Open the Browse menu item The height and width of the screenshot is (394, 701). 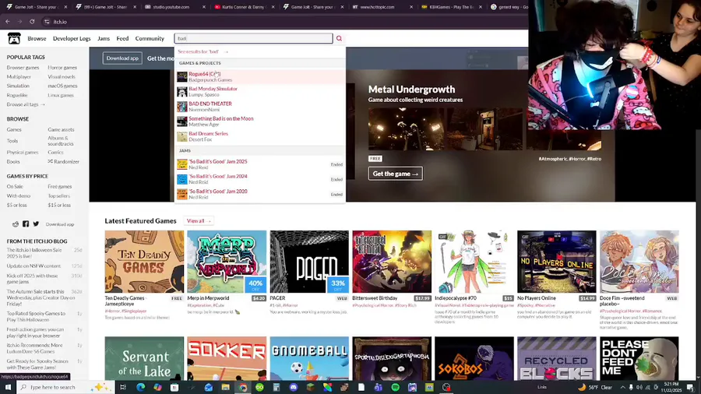[x=37, y=38]
